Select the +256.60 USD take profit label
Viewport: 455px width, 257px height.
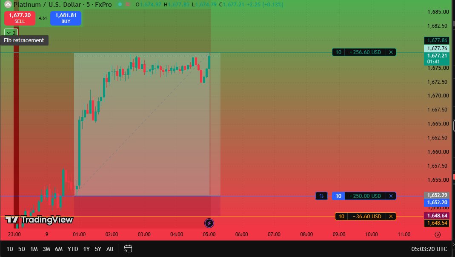[365, 52]
